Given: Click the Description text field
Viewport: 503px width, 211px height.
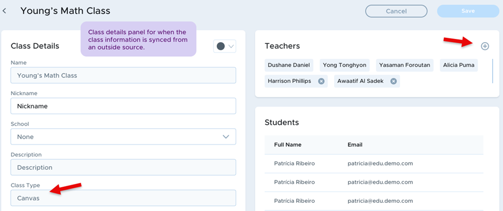Looking at the screenshot, I should point(123,167).
